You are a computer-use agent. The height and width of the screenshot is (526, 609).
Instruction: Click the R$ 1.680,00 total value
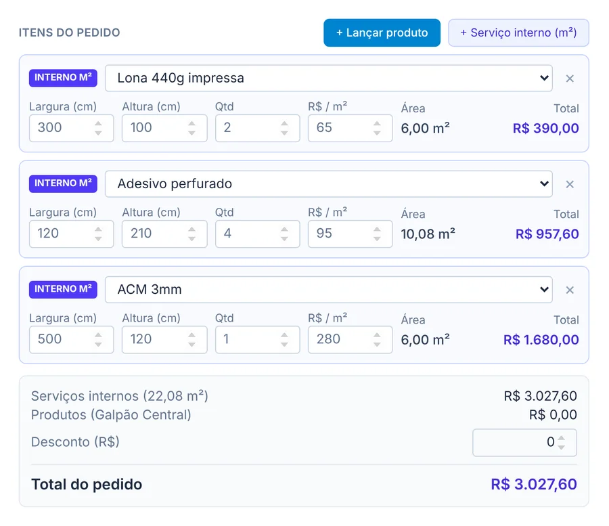tap(541, 340)
